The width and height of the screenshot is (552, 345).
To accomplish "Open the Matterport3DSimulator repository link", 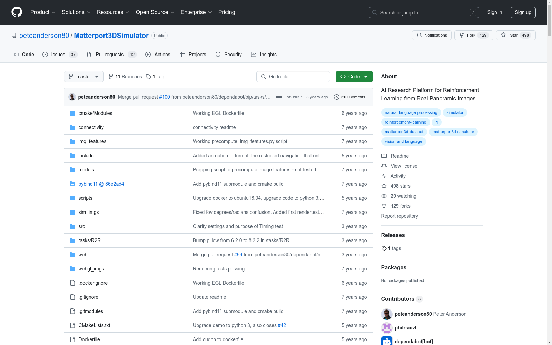I will (111, 36).
